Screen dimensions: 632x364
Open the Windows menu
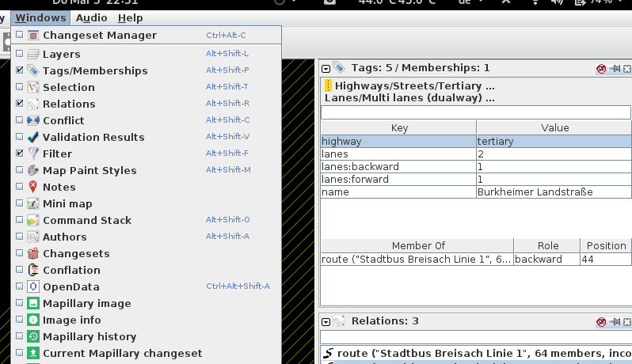(40, 18)
